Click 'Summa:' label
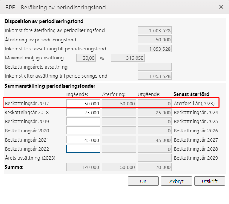 click(14, 167)
